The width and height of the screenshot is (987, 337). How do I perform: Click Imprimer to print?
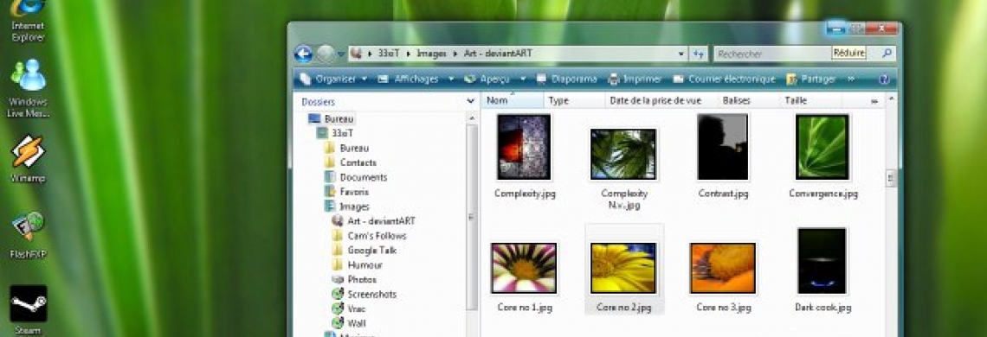635,79
